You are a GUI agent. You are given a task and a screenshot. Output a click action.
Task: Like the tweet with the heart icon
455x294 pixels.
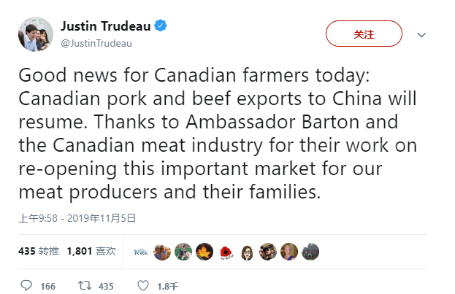click(143, 285)
